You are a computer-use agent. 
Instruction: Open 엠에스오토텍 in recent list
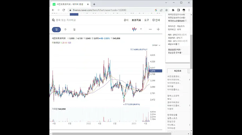173,96
